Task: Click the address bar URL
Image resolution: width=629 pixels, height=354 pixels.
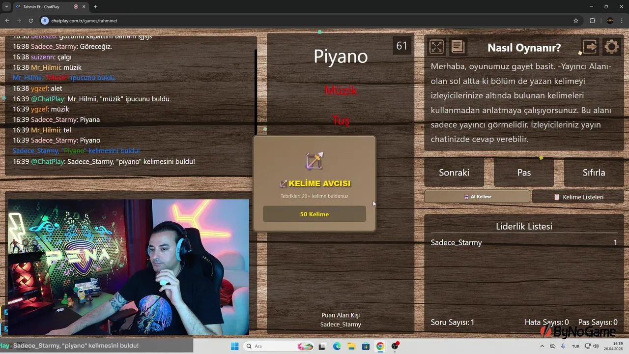Action: (84, 21)
